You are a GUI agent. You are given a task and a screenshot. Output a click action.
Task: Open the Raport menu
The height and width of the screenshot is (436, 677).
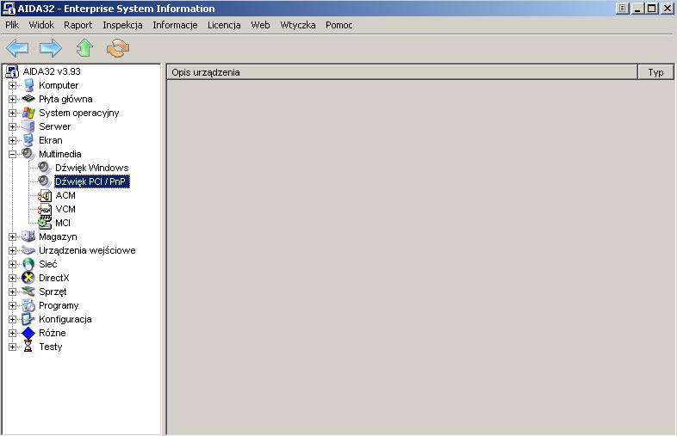[x=78, y=25]
